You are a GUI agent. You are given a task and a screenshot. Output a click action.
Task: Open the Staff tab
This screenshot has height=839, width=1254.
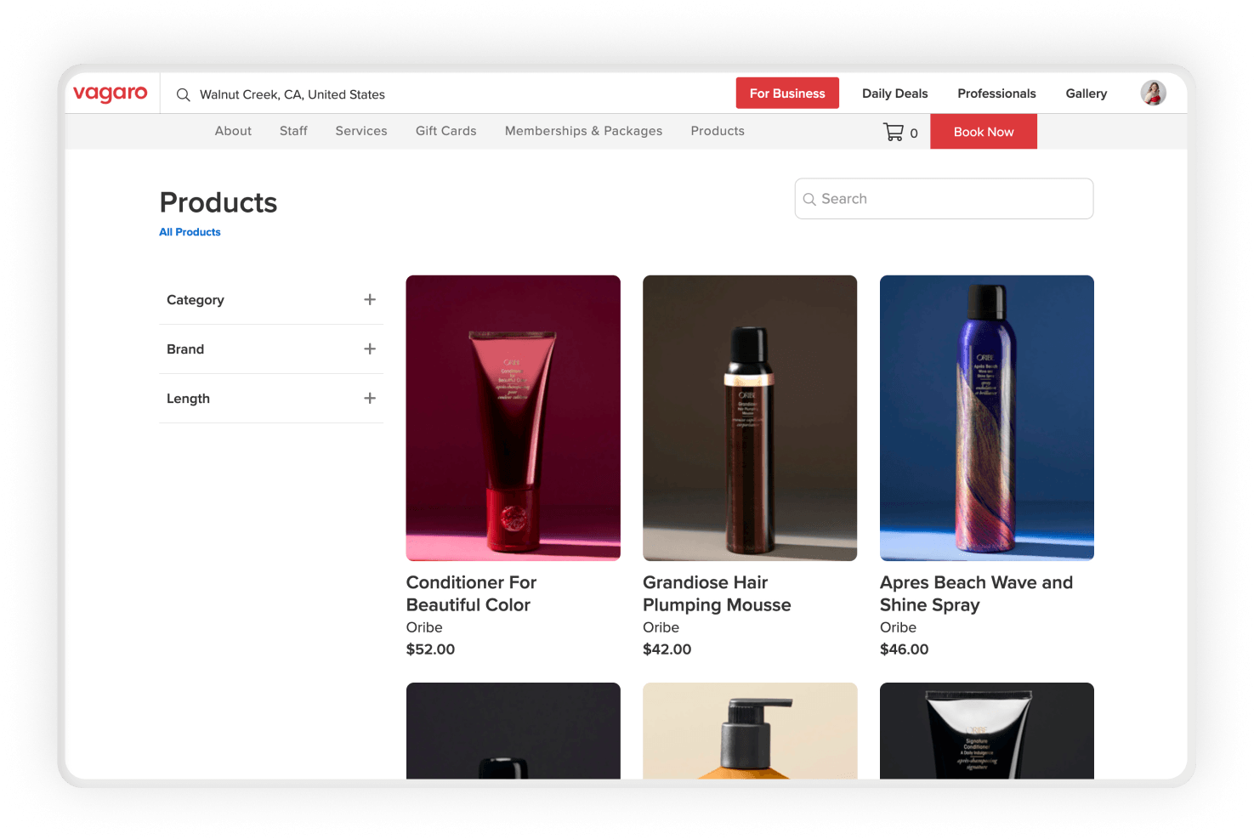293,131
